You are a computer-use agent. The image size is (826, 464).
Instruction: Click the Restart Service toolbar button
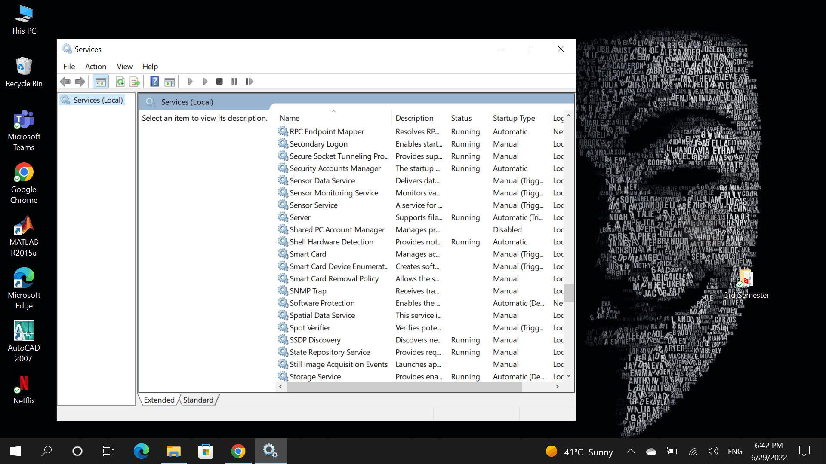coord(249,82)
